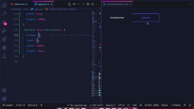Click the status bar icon right of CSS
The height and width of the screenshot is (109, 194).
tap(141, 105)
